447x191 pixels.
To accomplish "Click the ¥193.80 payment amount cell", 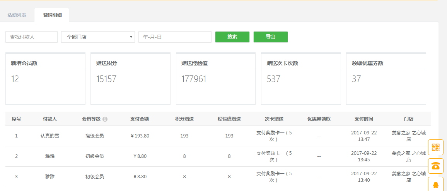I will click(140, 136).
